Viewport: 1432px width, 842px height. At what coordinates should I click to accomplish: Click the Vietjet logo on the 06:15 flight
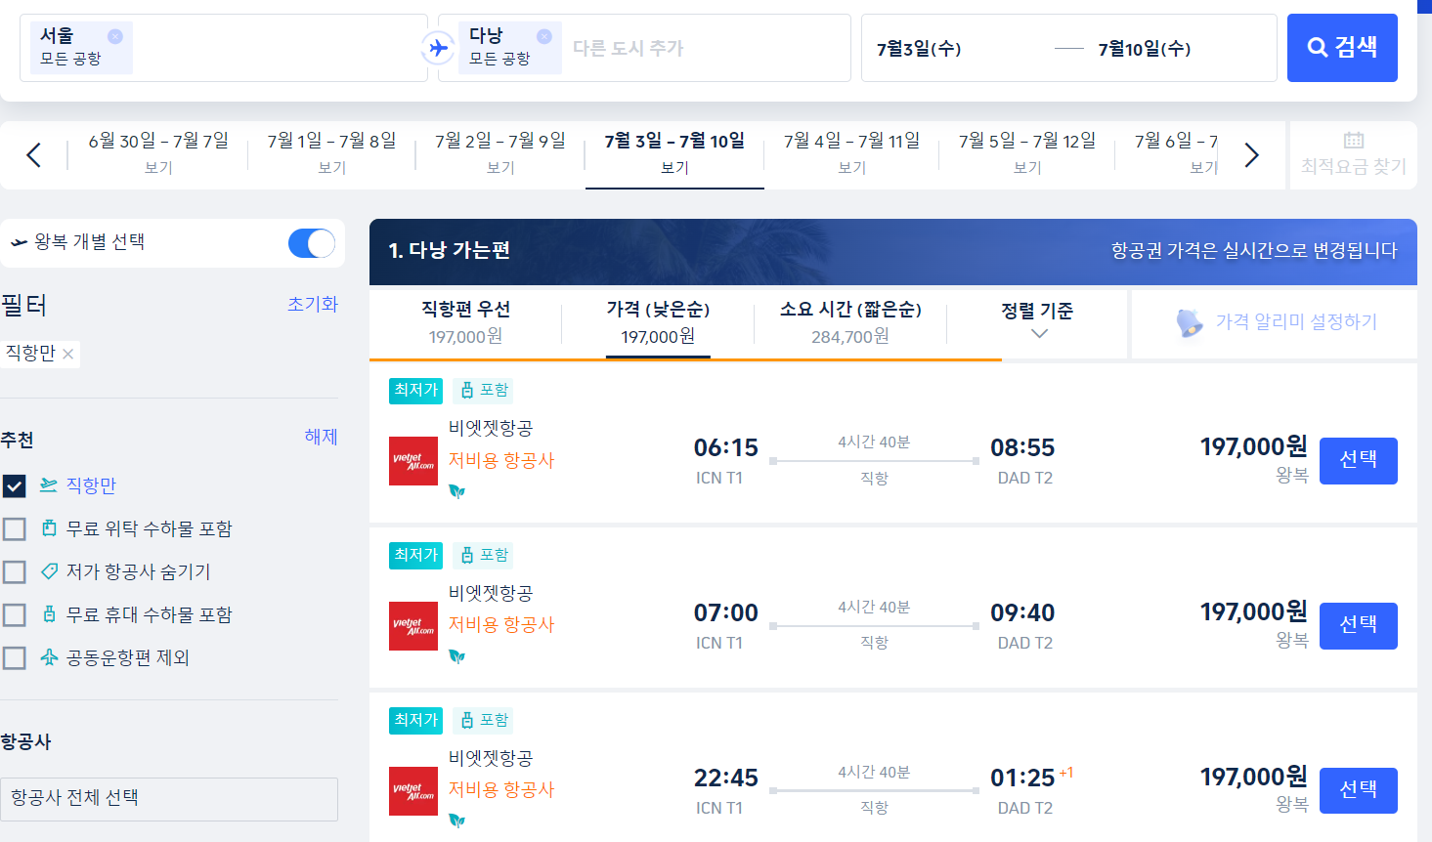(413, 461)
